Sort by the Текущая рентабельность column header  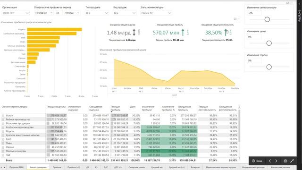pos(207,108)
